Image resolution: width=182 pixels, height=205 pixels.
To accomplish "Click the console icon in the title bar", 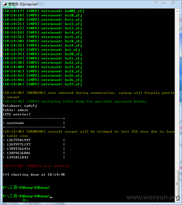I will [5, 4].
